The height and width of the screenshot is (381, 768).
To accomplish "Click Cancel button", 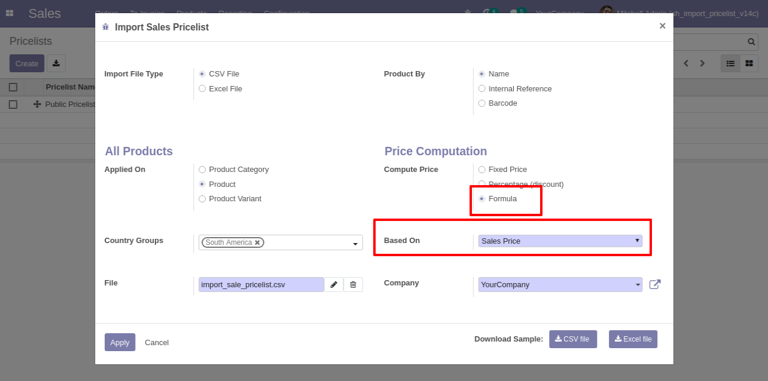I will point(157,342).
